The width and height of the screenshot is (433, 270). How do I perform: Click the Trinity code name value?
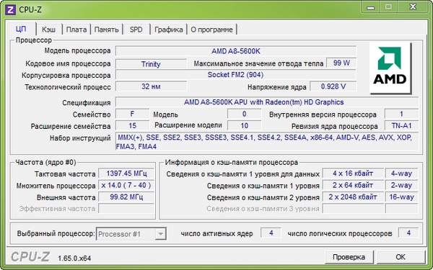tap(151, 64)
